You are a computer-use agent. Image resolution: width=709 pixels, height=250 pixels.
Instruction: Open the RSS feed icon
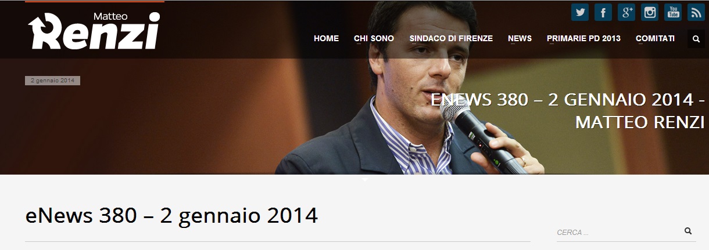coord(696,12)
